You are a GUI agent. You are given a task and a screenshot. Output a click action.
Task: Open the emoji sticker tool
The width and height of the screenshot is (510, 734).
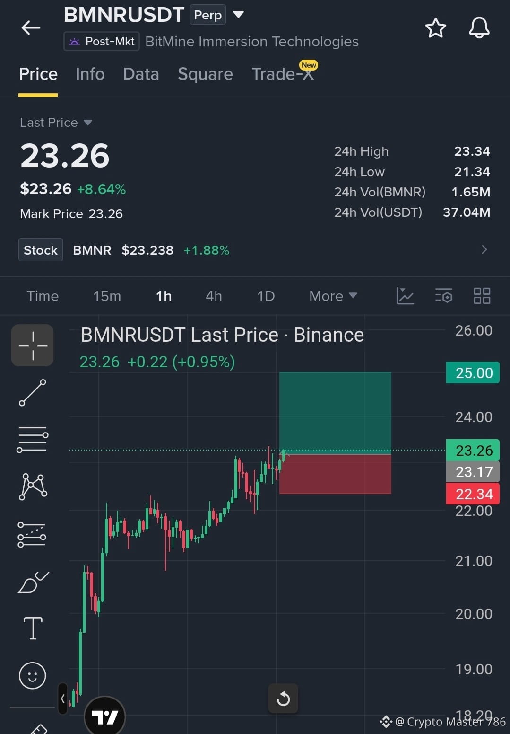[33, 675]
